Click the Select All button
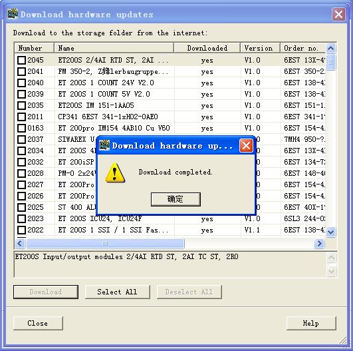 (117, 292)
